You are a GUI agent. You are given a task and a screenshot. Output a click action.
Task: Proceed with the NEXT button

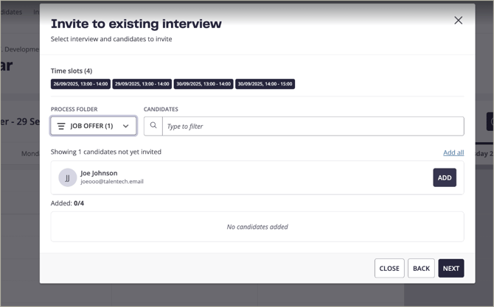click(451, 268)
